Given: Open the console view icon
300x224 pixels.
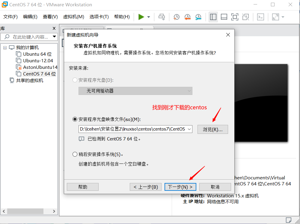Looking at the screenshot, I should pyautogui.click(x=260, y=17).
